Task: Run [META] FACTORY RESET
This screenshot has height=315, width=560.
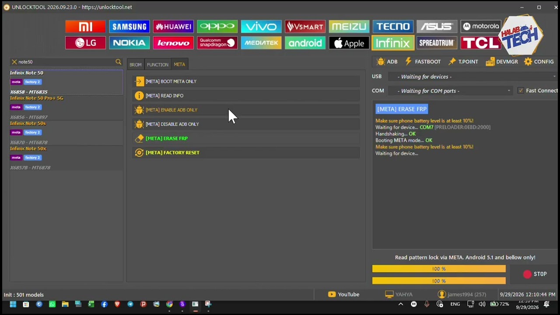Action: pyautogui.click(x=246, y=153)
